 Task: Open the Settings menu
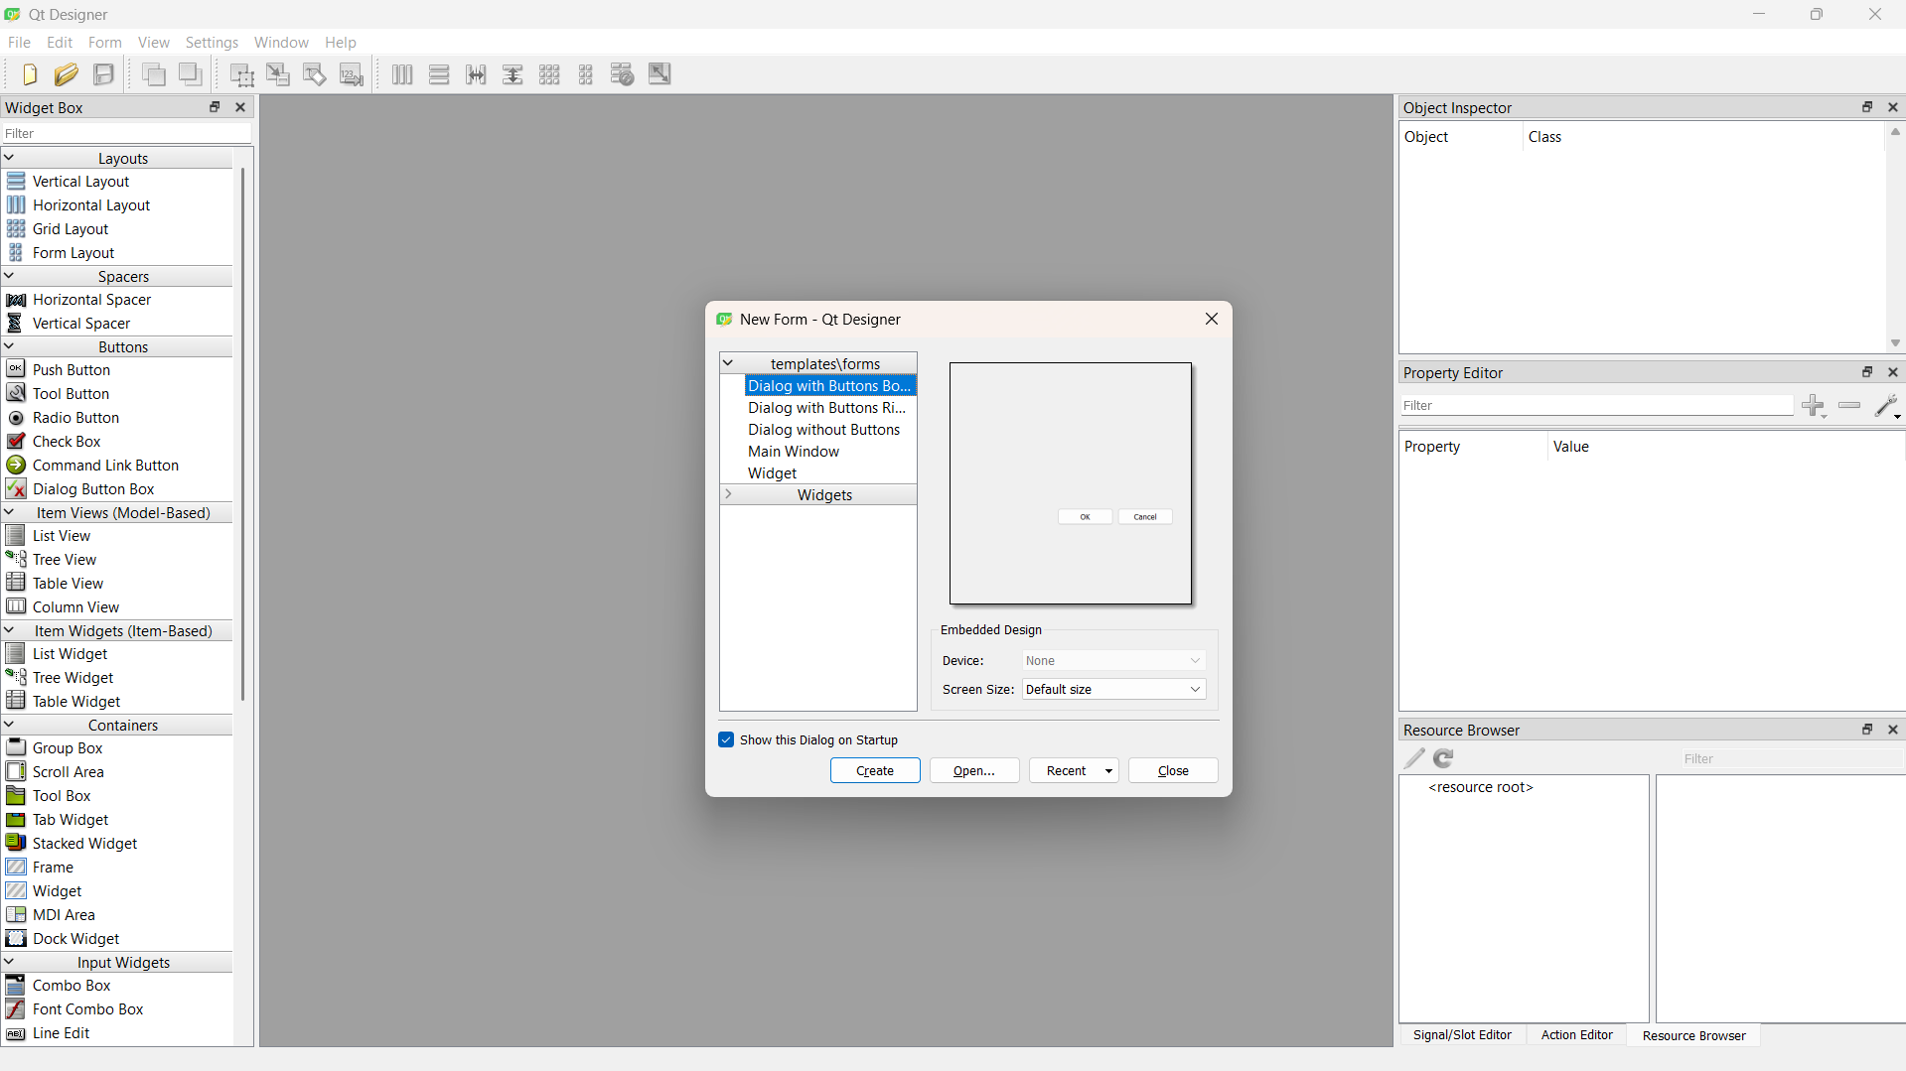click(x=212, y=43)
